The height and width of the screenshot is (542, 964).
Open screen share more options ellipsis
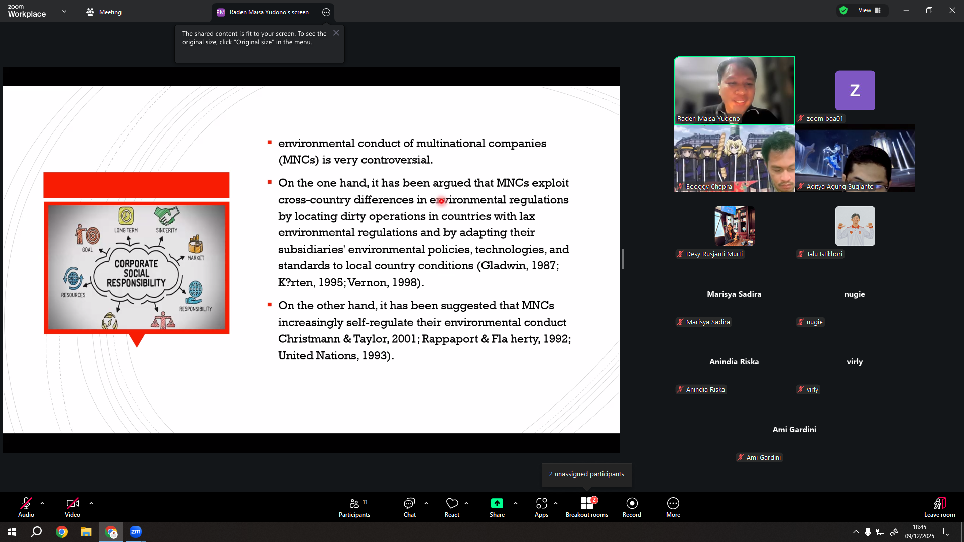click(326, 12)
